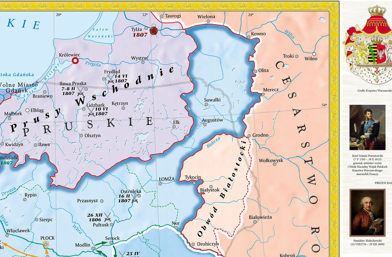The image size is (392, 257).
Task: Click the Wielona label
Action: (206, 16)
